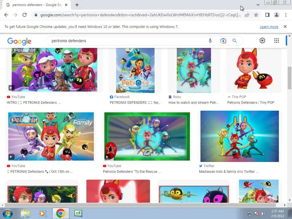
Task: Click the page's vertical scrollbar thumb
Action: [289, 78]
